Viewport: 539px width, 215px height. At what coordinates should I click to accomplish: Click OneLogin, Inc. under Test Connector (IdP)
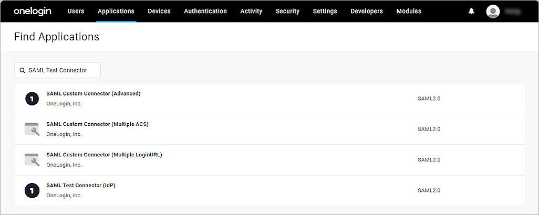tap(64, 196)
